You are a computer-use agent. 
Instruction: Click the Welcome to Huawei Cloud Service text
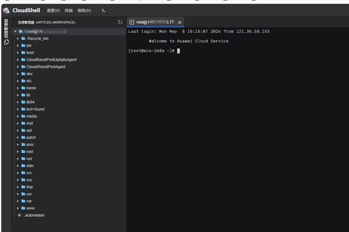click(x=188, y=41)
